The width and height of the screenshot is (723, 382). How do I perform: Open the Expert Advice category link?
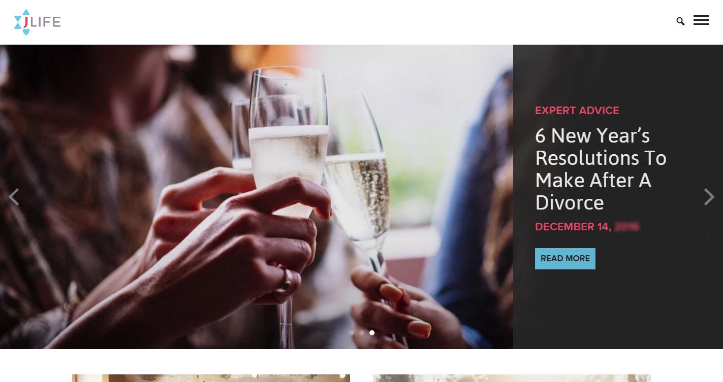(x=577, y=111)
